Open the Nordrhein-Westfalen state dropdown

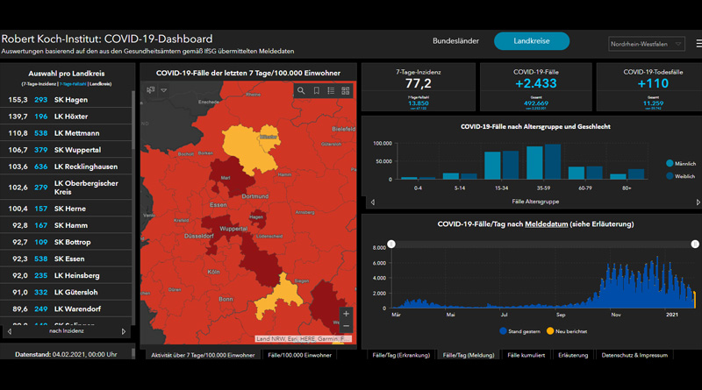646,44
